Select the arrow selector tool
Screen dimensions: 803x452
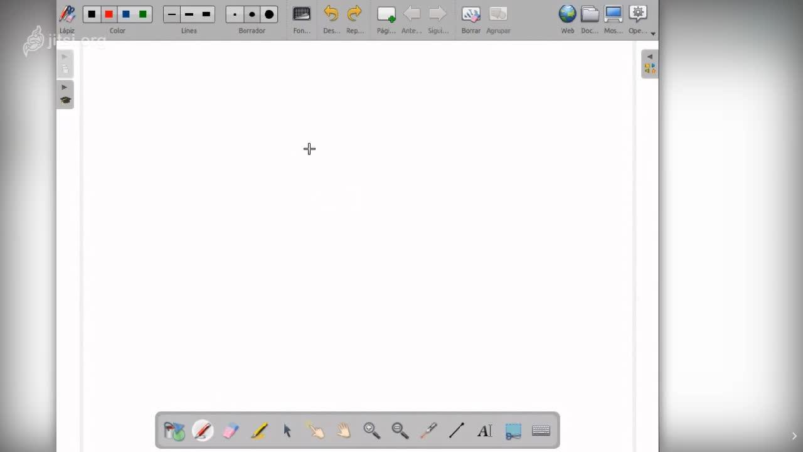coord(287,431)
